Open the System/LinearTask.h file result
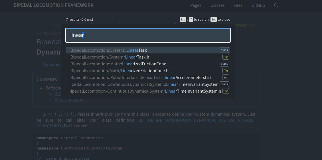Viewport: 322px width, 160px height. point(148,57)
